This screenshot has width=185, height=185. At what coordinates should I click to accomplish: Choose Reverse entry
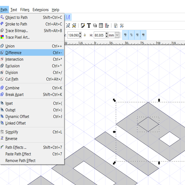(32, 138)
